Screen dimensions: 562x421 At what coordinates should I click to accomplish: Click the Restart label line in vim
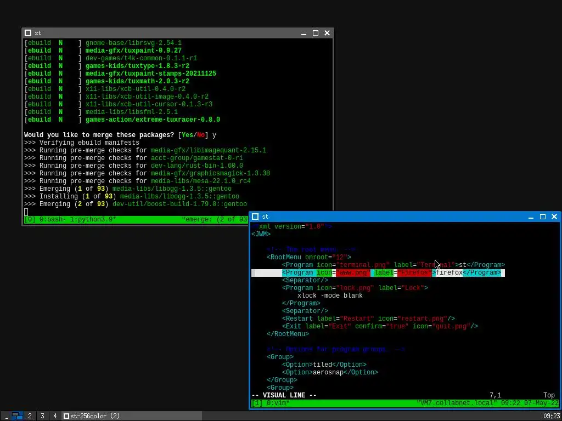[x=368, y=318]
